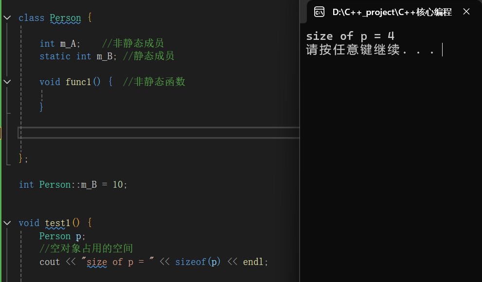Click the closing '};' of class Person

click(x=23, y=159)
